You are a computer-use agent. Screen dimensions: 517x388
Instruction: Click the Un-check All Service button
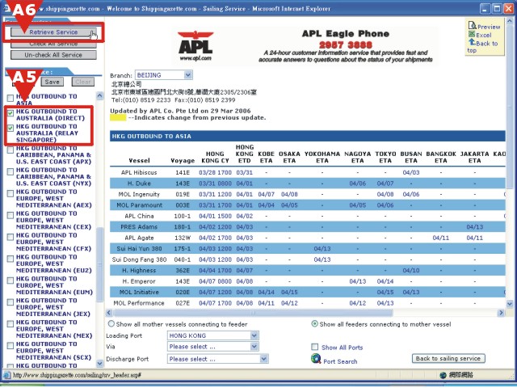point(53,55)
